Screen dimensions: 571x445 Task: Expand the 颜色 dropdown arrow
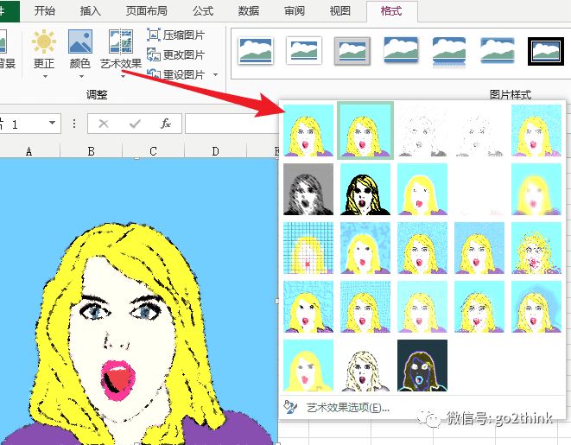point(81,77)
